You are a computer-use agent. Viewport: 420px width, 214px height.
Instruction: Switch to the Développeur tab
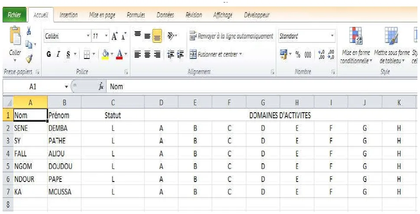pos(257,15)
